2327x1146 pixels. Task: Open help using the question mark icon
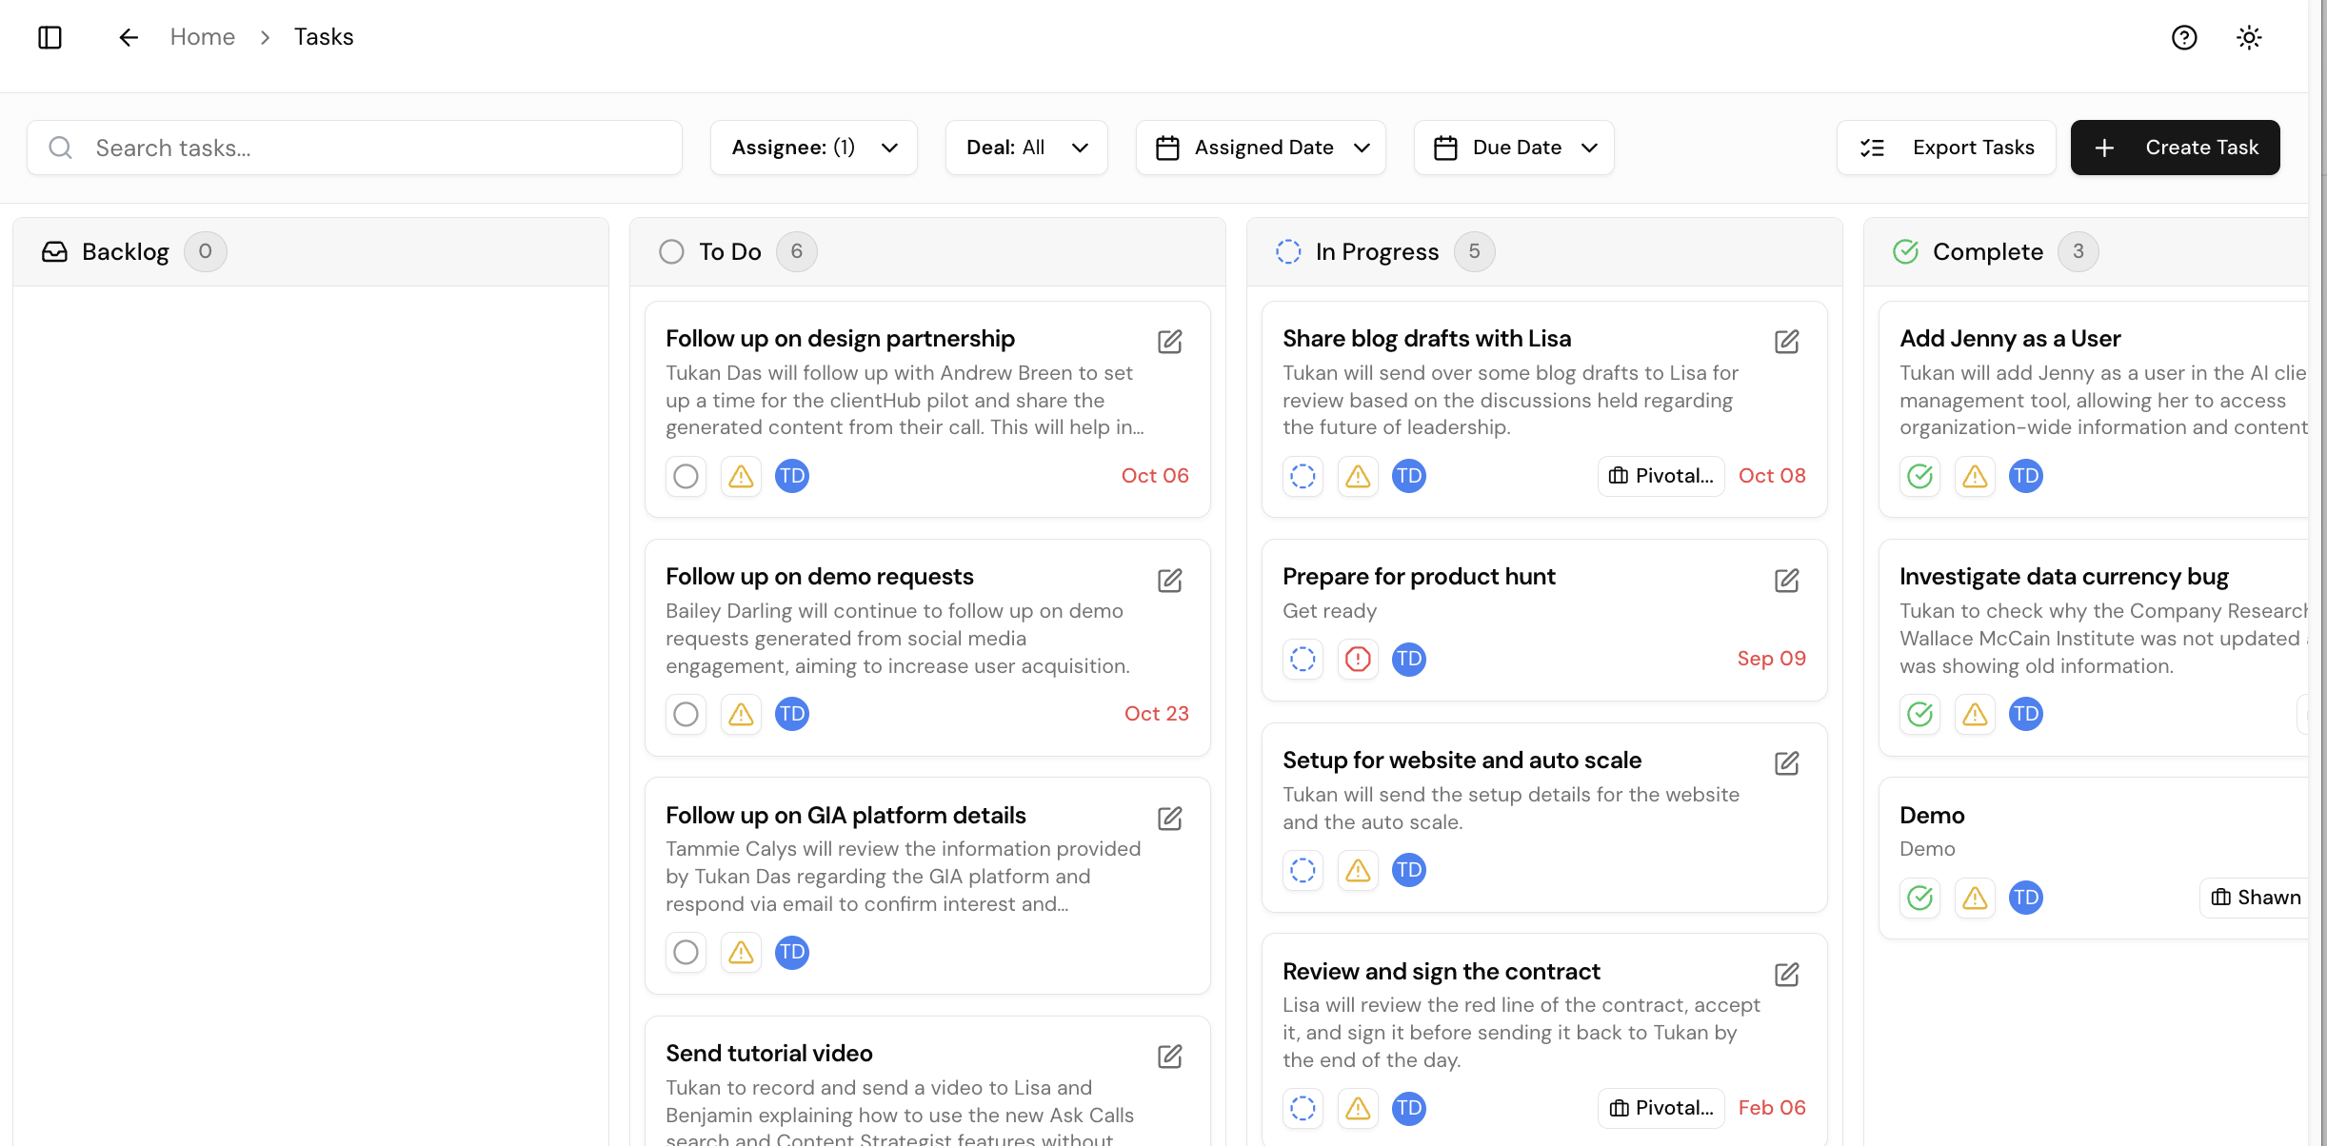click(x=2184, y=37)
